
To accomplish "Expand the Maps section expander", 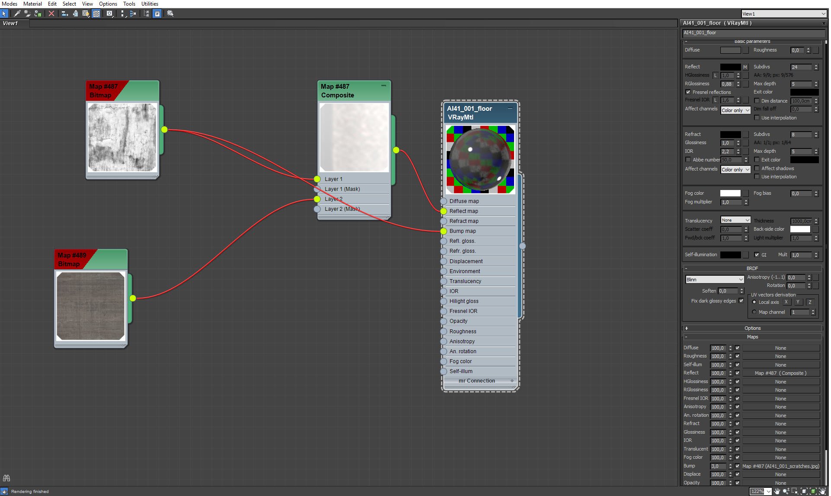I will (686, 337).
